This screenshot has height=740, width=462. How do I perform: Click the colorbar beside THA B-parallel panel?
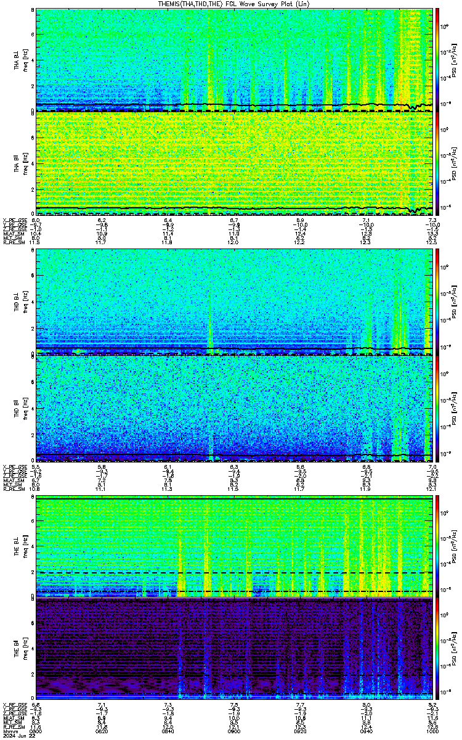tap(437, 163)
